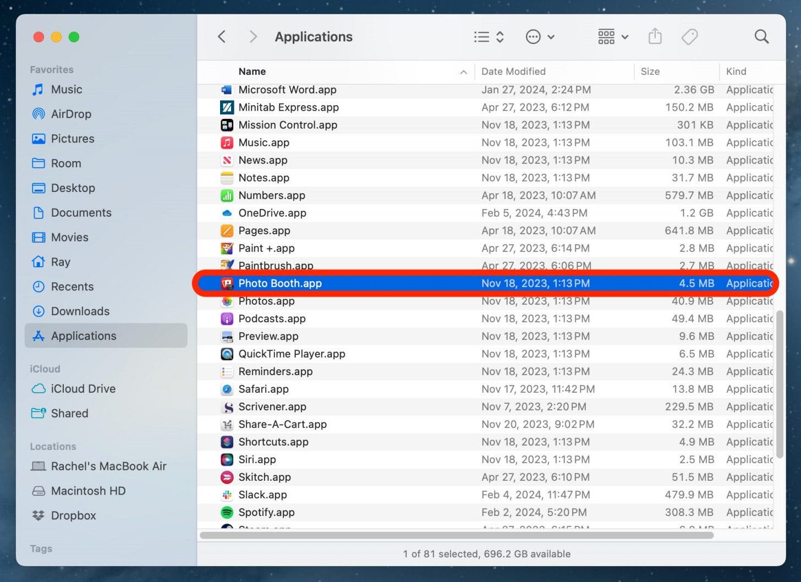Viewport: 801px width, 582px height.
Task: Go forward with the right chevron
Action: pyautogui.click(x=253, y=37)
